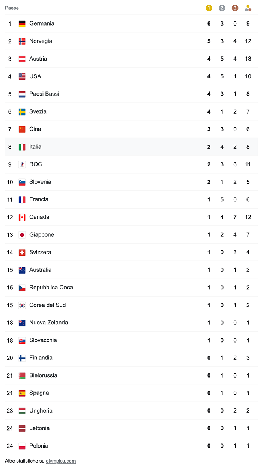Click the Canada flag icon

(x=22, y=217)
